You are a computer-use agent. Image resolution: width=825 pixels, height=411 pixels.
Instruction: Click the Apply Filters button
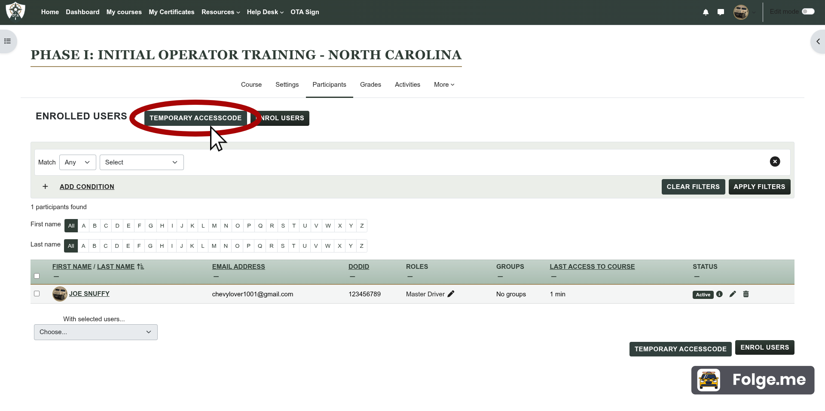[x=759, y=187]
